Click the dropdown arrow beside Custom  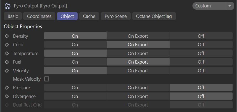[230, 6]
